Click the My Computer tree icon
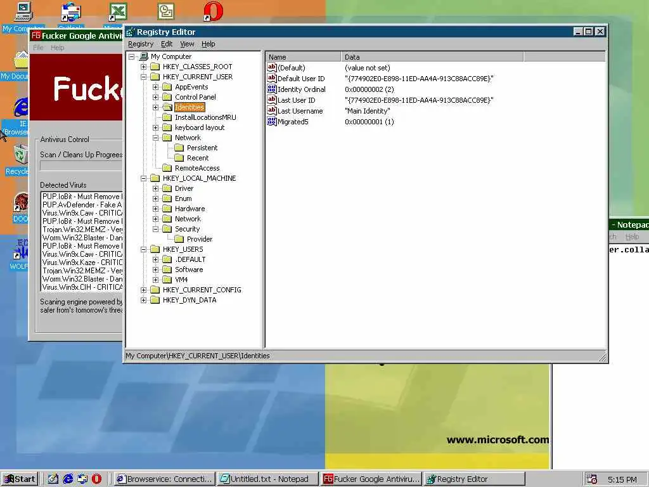 (x=144, y=56)
